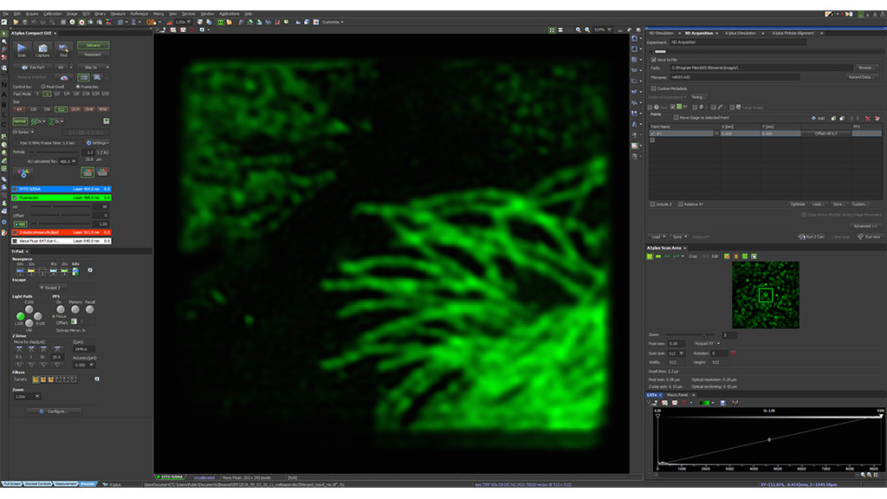
Task: Select the 60x objective in slot 6
Action: tap(75, 271)
